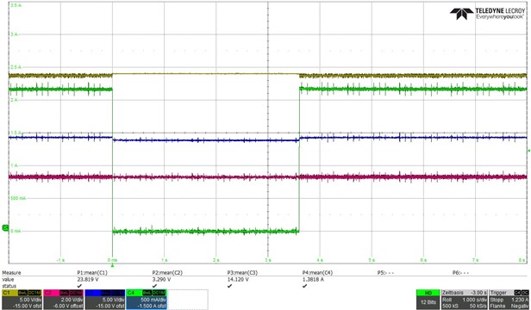Image resolution: width=531 pixels, height=310 pixels.
Task: Click the BwL badge in C4 box
Action: (147, 293)
